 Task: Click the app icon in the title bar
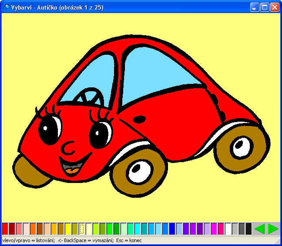[x=6, y=7]
